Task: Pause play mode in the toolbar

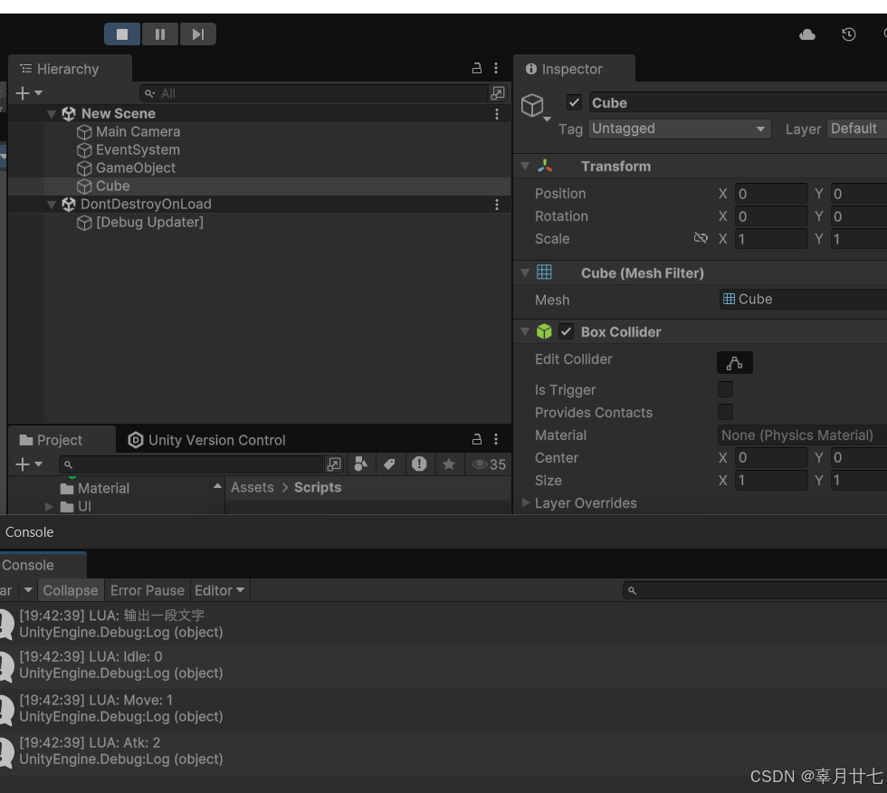Action: coord(160,33)
